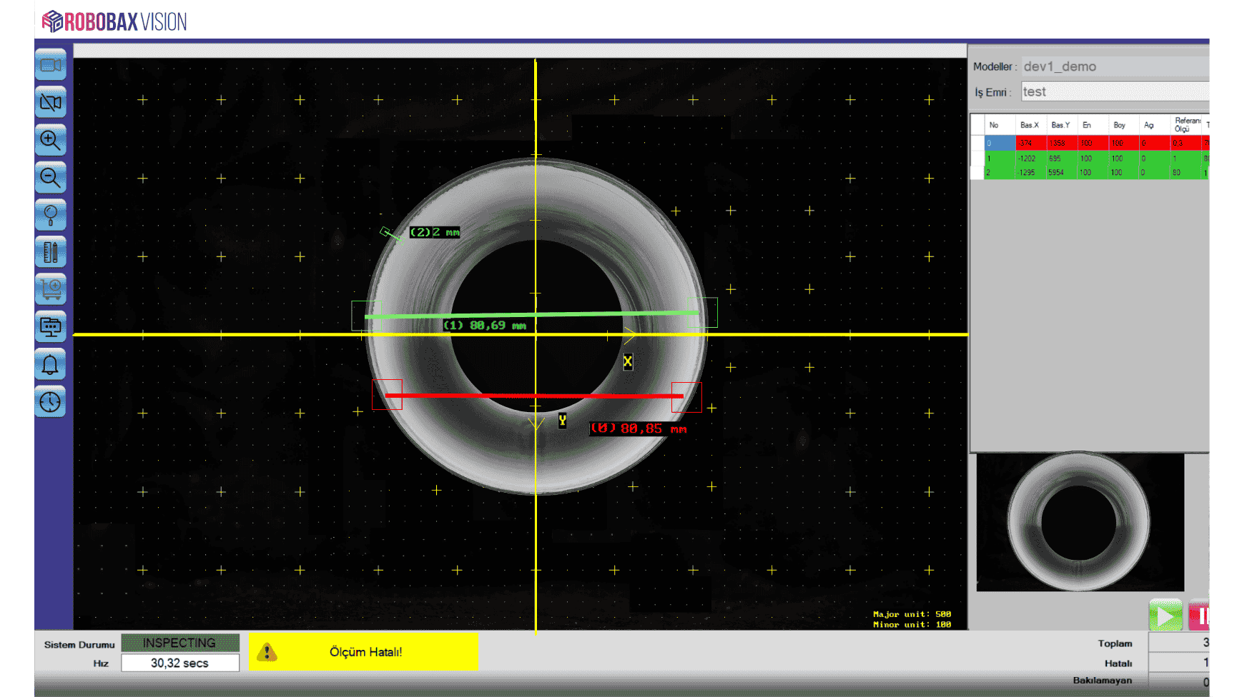Click the ring part preview thumbnail

[x=1080, y=523]
